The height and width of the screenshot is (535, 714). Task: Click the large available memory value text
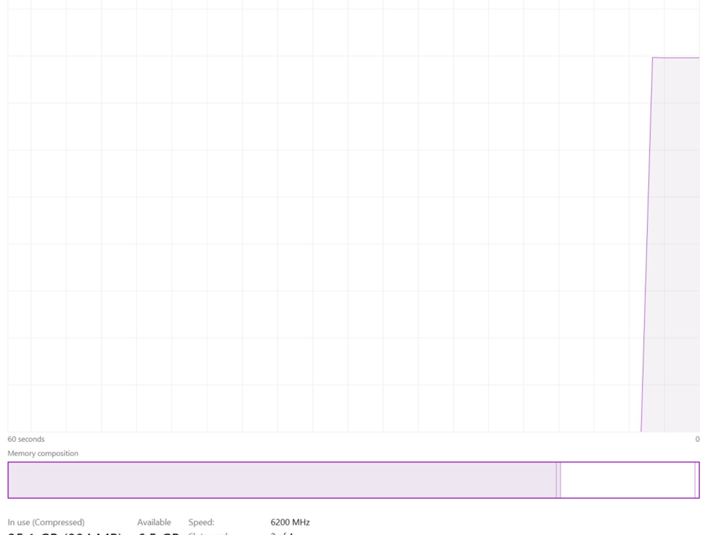(x=159, y=533)
